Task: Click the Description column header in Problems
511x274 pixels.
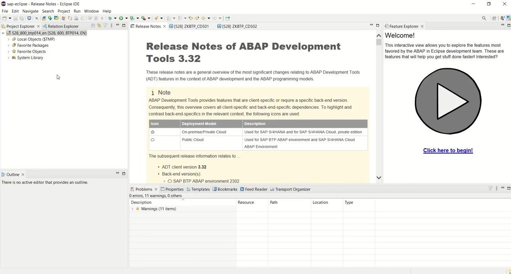Action: [182, 203]
